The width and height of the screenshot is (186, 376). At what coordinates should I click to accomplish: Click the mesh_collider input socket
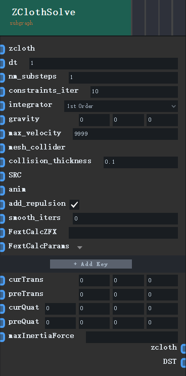click(2, 148)
